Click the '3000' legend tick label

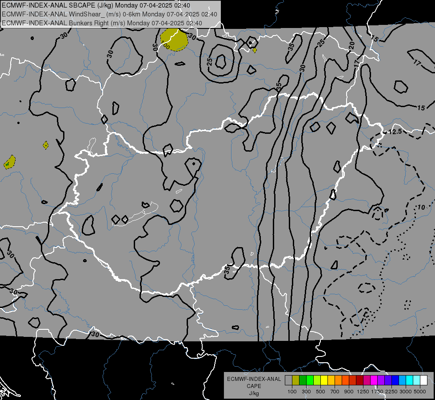[x=406, y=392]
